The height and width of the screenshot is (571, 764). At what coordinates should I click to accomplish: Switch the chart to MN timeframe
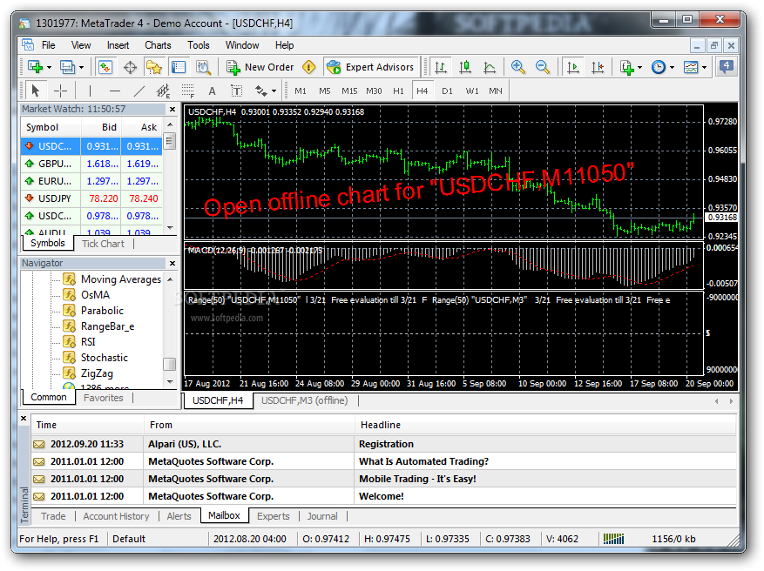point(496,91)
